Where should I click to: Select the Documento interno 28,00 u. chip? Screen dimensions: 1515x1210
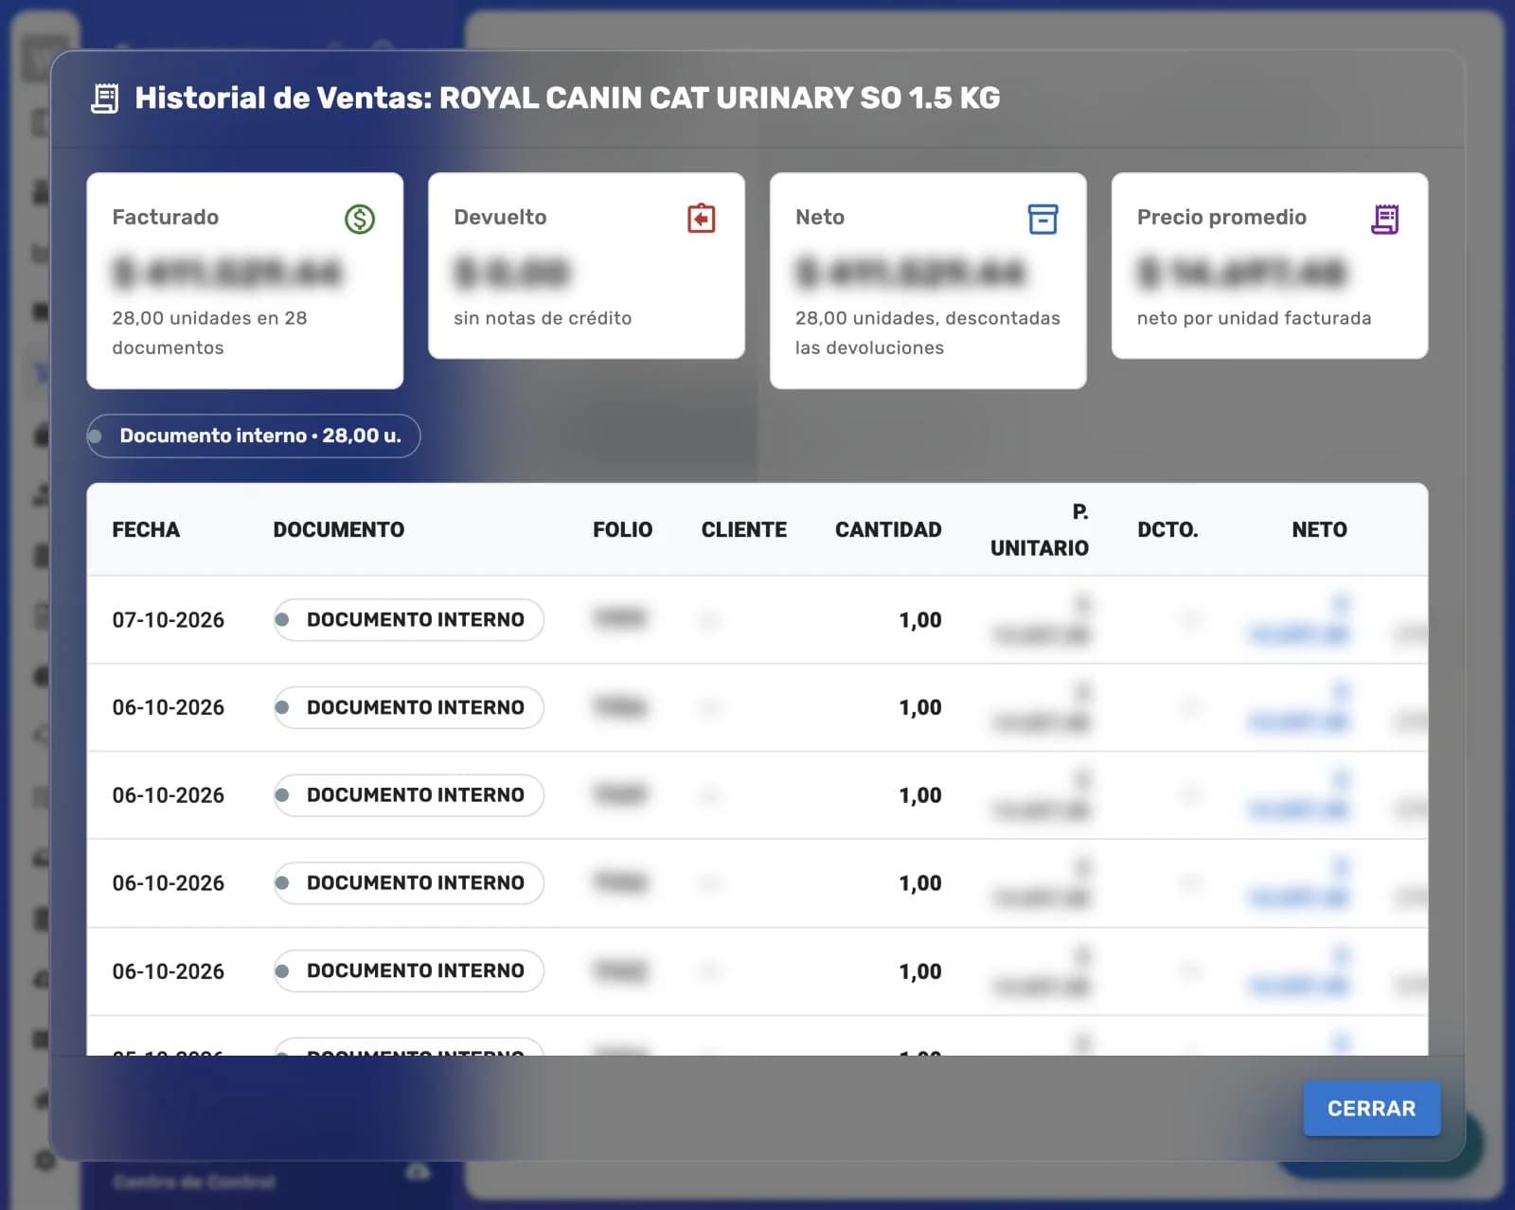pos(254,436)
